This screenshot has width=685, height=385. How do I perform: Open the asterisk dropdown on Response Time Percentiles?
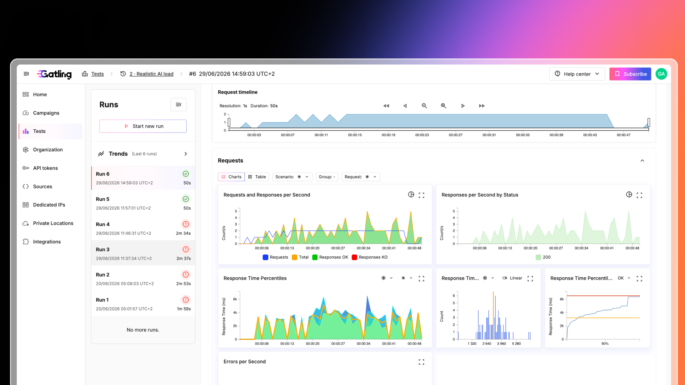click(407, 278)
